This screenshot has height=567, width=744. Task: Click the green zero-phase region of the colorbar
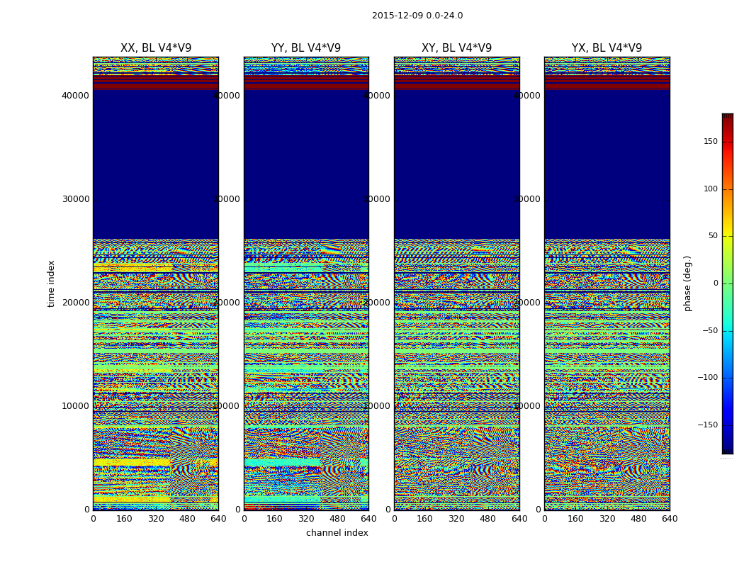(x=728, y=283)
